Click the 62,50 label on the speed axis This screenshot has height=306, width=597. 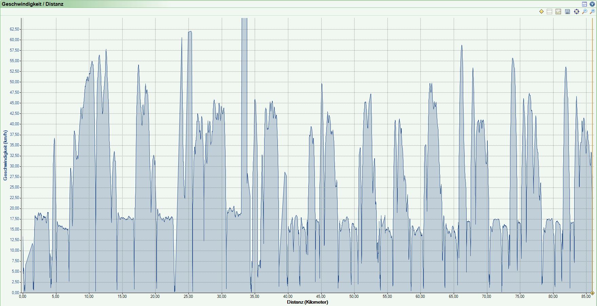(x=15, y=29)
